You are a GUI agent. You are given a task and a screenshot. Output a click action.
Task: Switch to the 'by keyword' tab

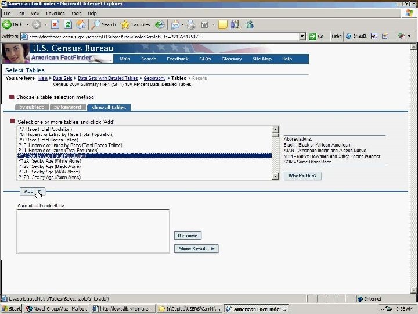tap(68, 107)
